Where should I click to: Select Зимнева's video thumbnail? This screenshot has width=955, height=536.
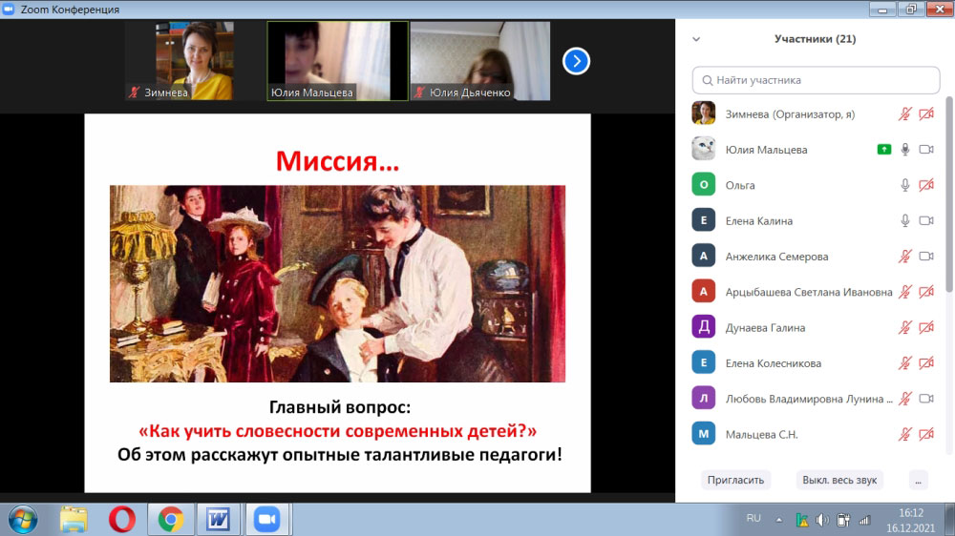[x=195, y=61]
